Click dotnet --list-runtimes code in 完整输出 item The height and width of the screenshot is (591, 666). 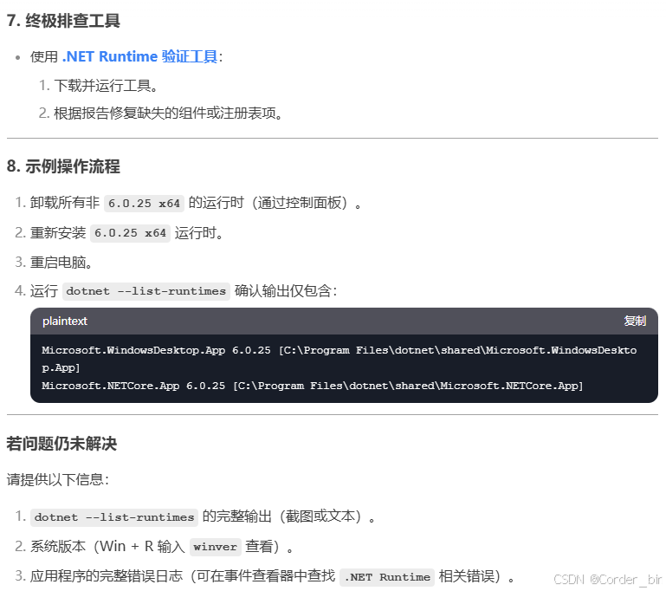114,517
